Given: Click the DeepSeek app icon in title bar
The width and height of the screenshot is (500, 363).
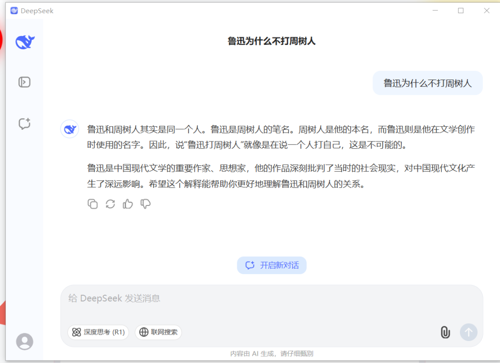Looking at the screenshot, I should point(14,11).
